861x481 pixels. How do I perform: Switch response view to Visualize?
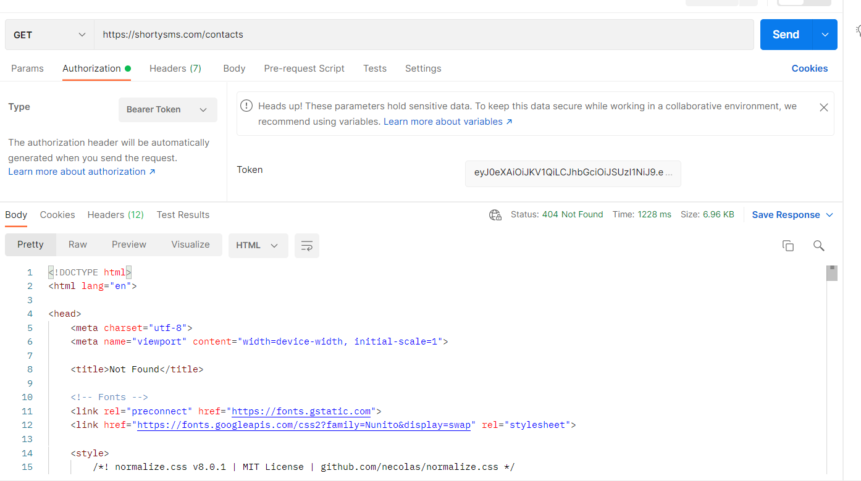(x=190, y=245)
